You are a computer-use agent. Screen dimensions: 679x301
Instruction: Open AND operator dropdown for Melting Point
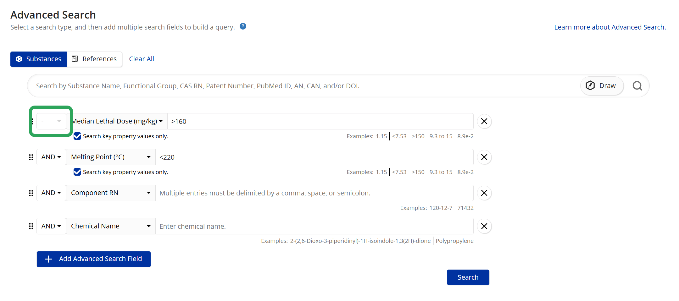click(51, 157)
